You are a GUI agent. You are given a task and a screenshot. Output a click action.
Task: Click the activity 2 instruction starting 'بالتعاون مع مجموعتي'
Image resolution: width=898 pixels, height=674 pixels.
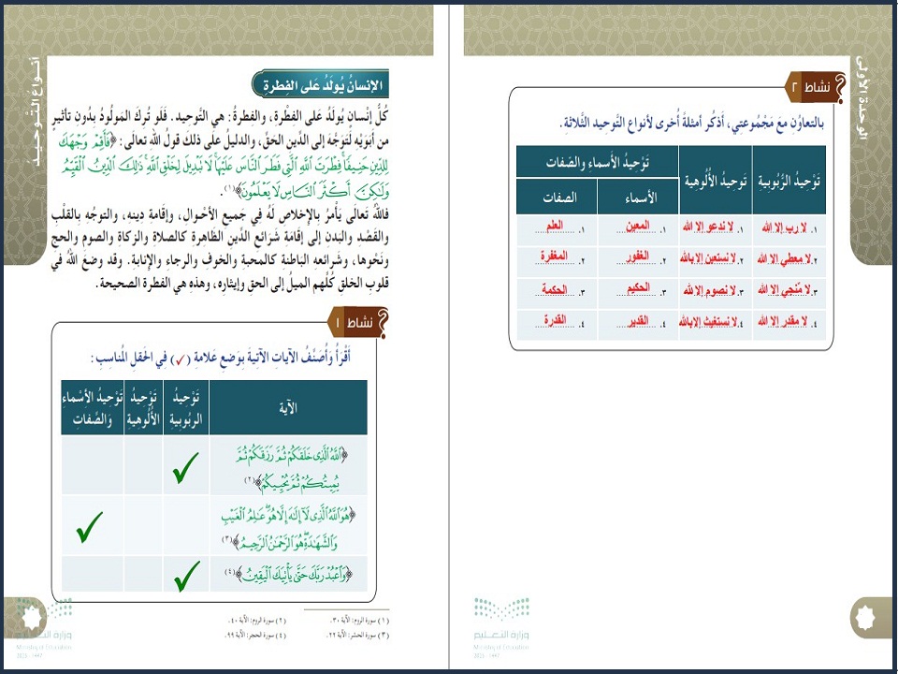click(693, 124)
